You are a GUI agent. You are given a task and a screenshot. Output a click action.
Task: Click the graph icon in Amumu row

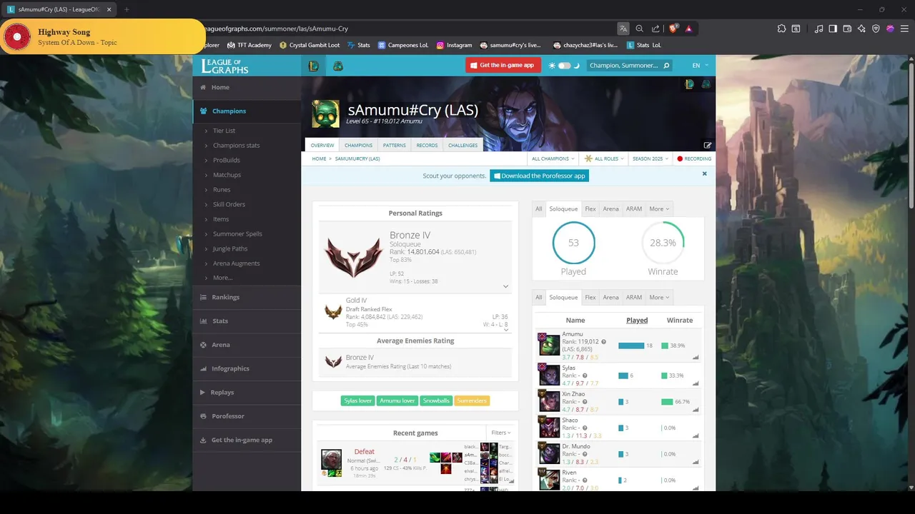[696, 357]
